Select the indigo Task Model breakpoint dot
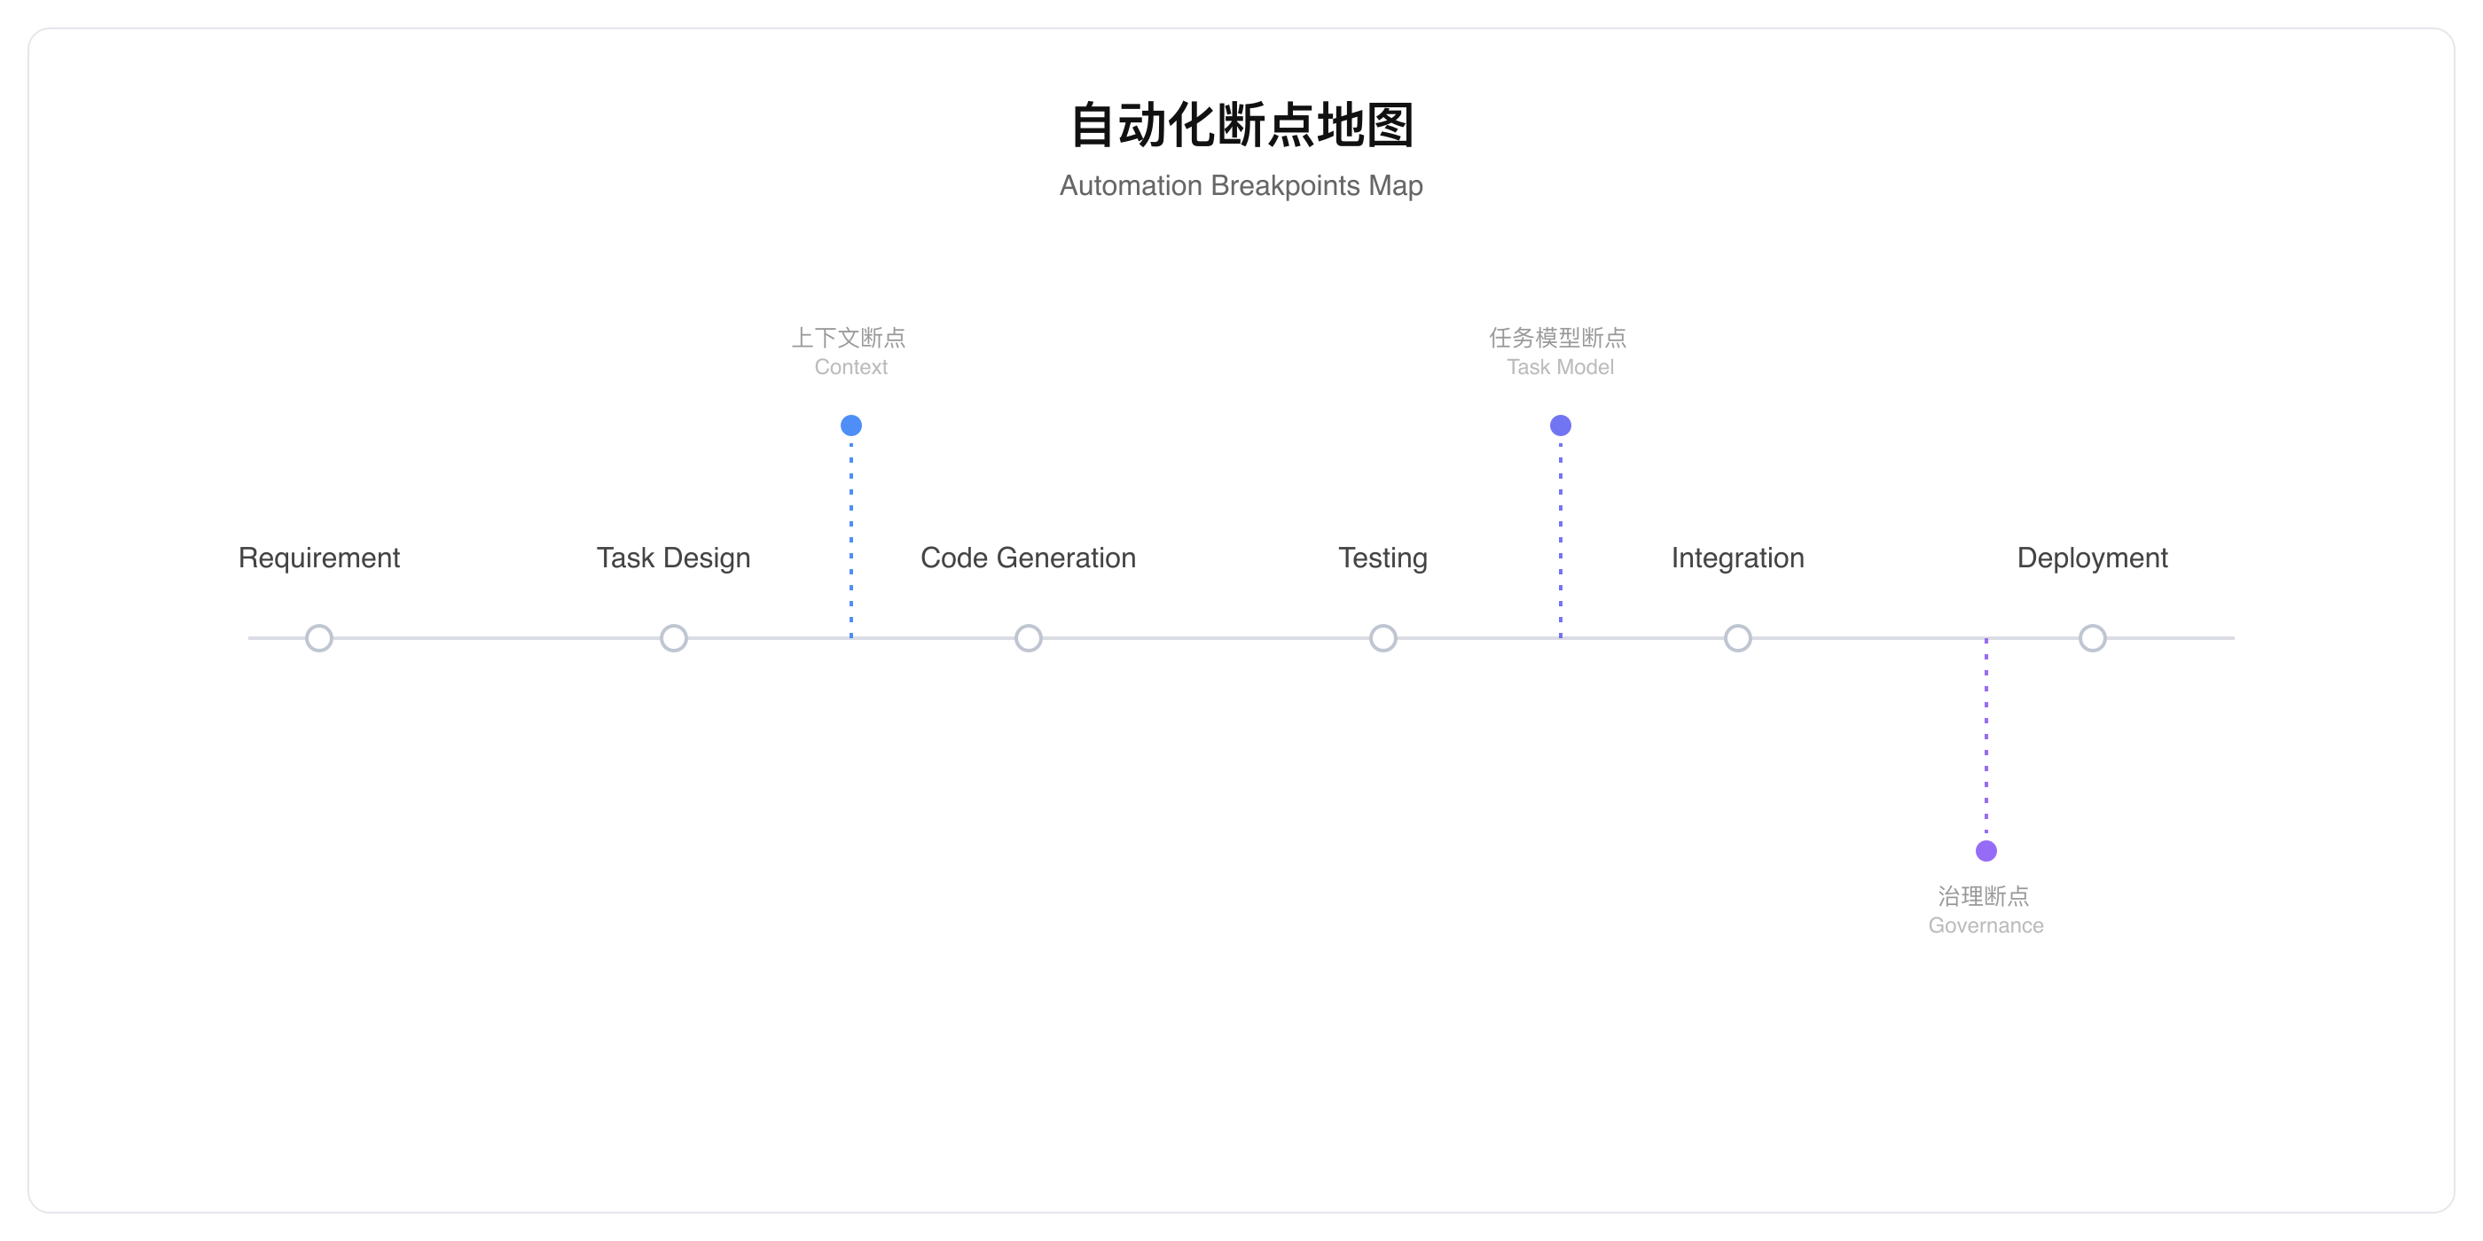2483x1241 pixels. 1561,425
